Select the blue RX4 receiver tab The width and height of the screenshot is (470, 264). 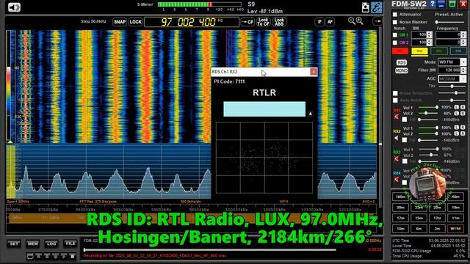[458, 51]
